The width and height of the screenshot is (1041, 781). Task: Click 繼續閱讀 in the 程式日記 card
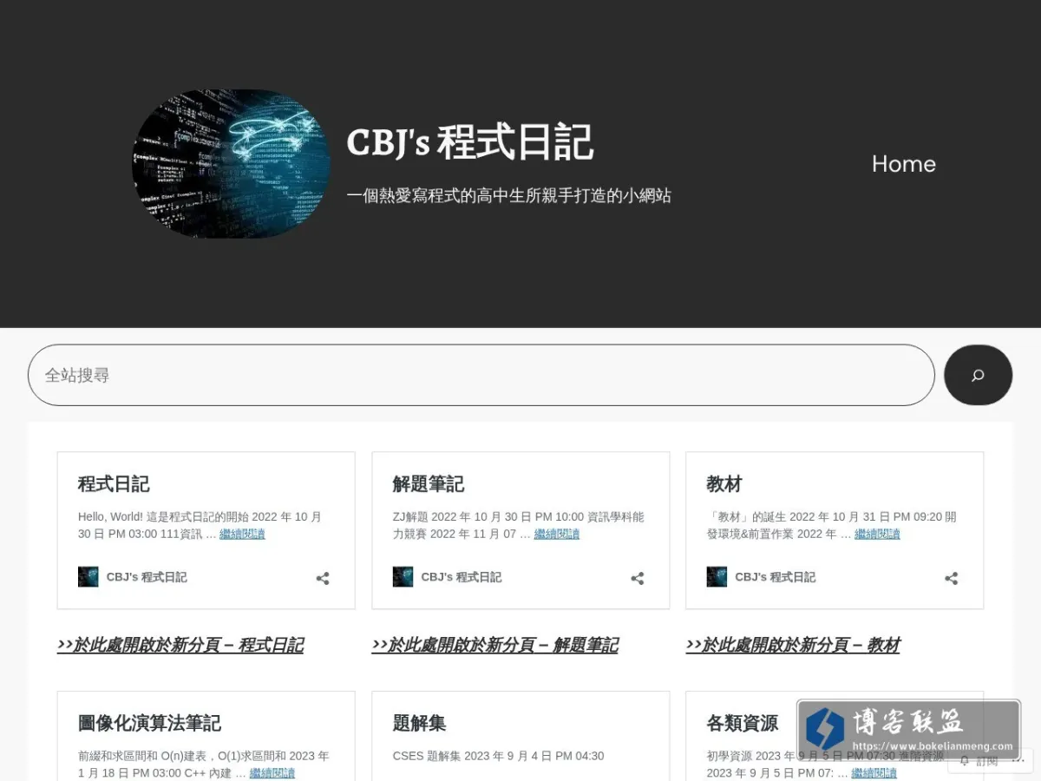coord(242,534)
